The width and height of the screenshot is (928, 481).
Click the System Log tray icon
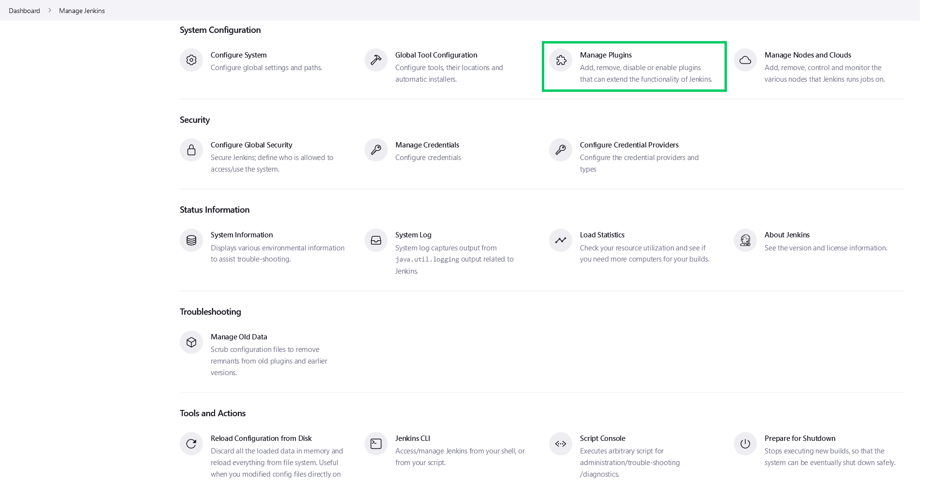[x=376, y=240]
